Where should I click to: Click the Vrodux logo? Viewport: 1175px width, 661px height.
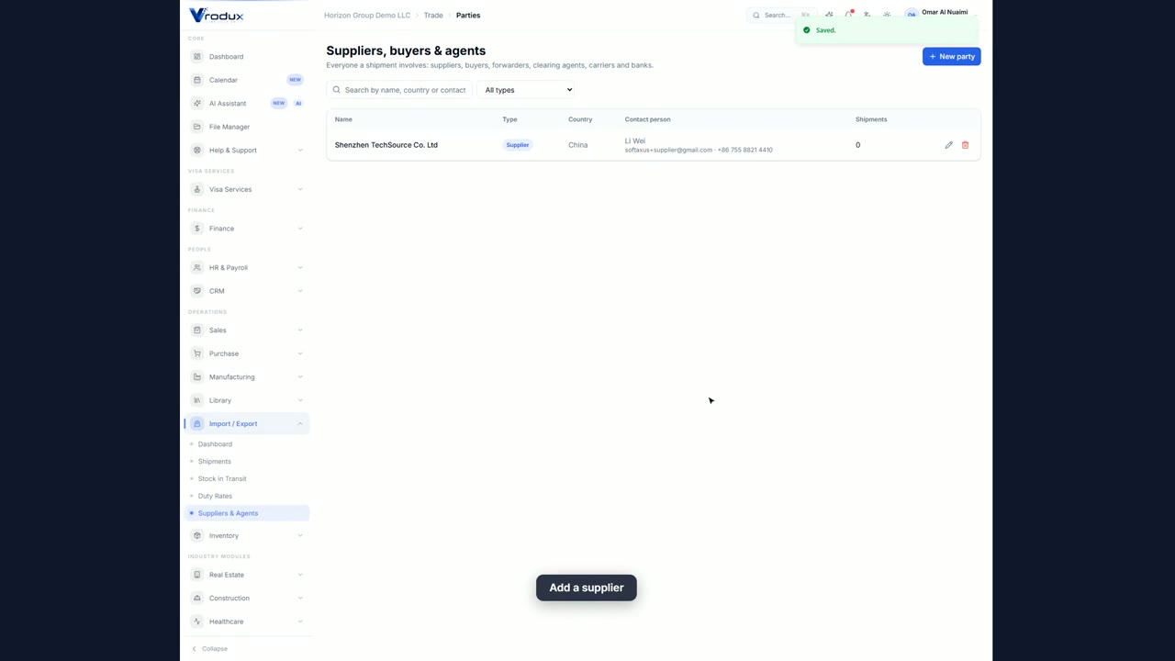point(217,15)
